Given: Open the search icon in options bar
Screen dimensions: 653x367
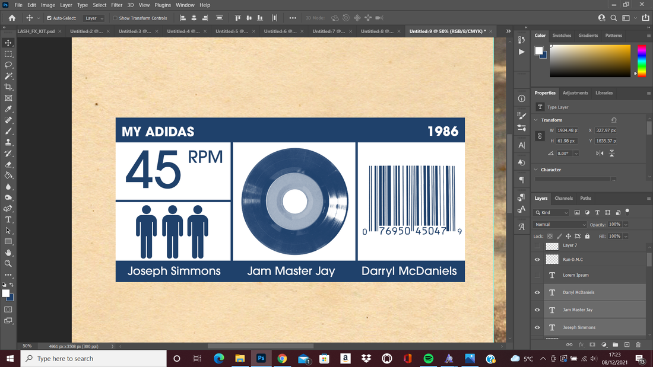Looking at the screenshot, I should 613,18.
